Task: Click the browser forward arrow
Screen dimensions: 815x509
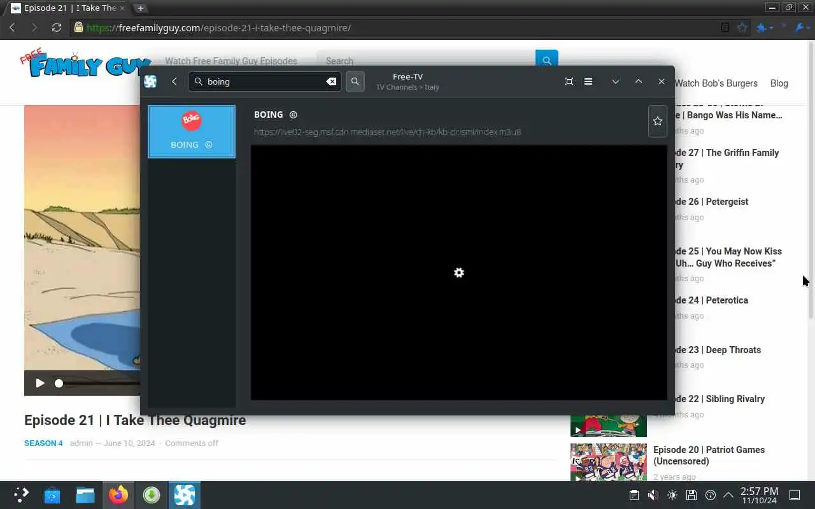Action: (34, 27)
